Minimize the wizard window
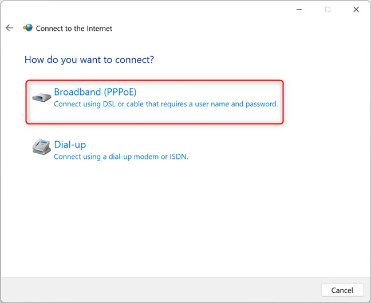This screenshot has height=303, width=371. coord(299,10)
